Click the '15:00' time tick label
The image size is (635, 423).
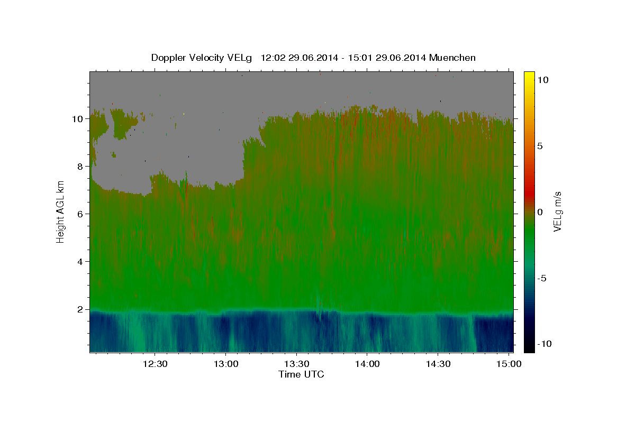pos(509,364)
